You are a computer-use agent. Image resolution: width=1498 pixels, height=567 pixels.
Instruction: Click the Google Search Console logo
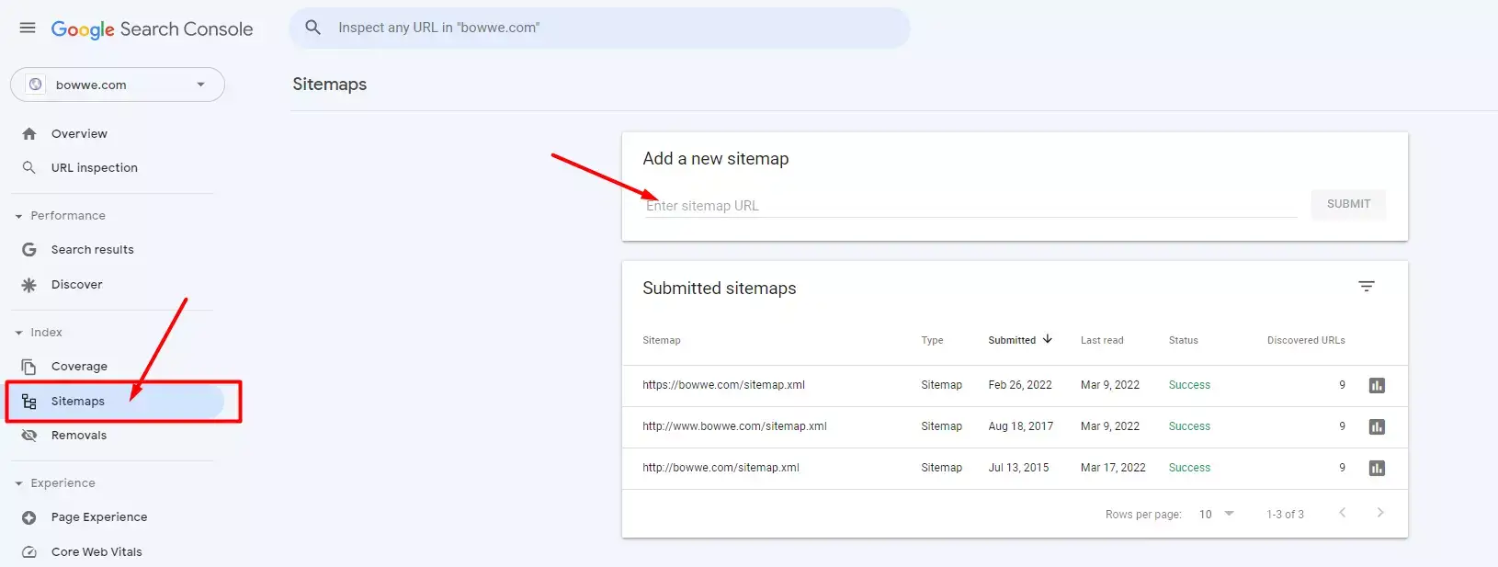(152, 29)
